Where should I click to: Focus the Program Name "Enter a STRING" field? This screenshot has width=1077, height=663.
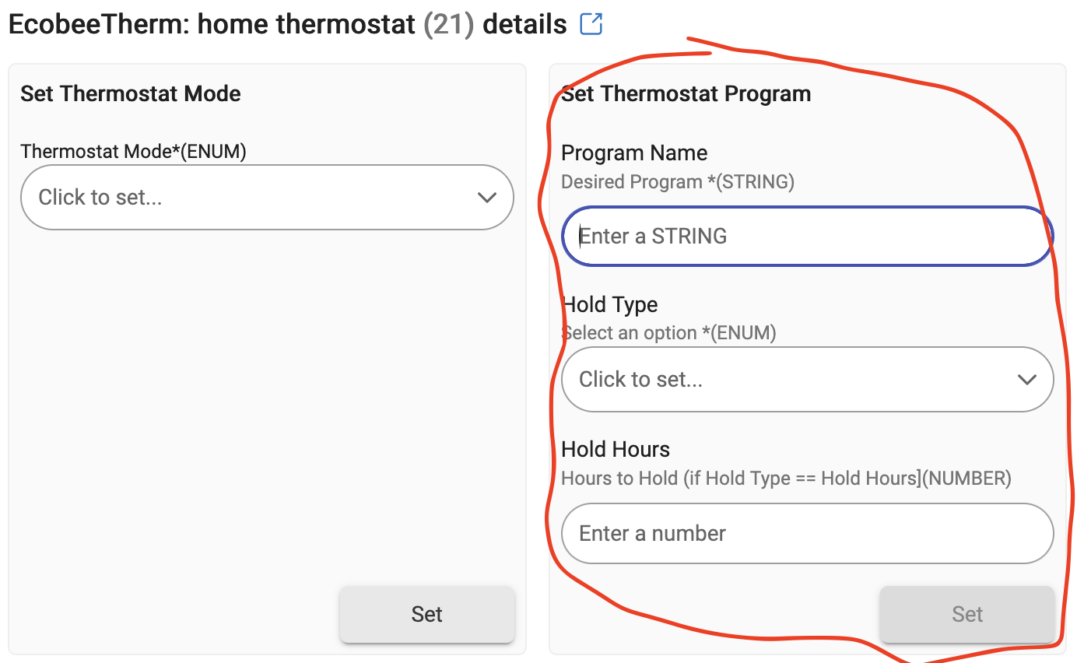808,236
